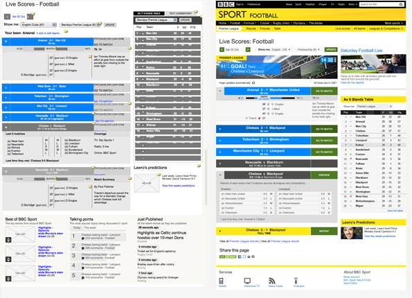Expand the Newcastle v Blackburn fixture row
The height and width of the screenshot is (298, 412).
(x=220, y=164)
